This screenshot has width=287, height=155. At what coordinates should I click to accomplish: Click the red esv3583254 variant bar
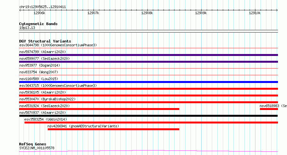[151, 123]
